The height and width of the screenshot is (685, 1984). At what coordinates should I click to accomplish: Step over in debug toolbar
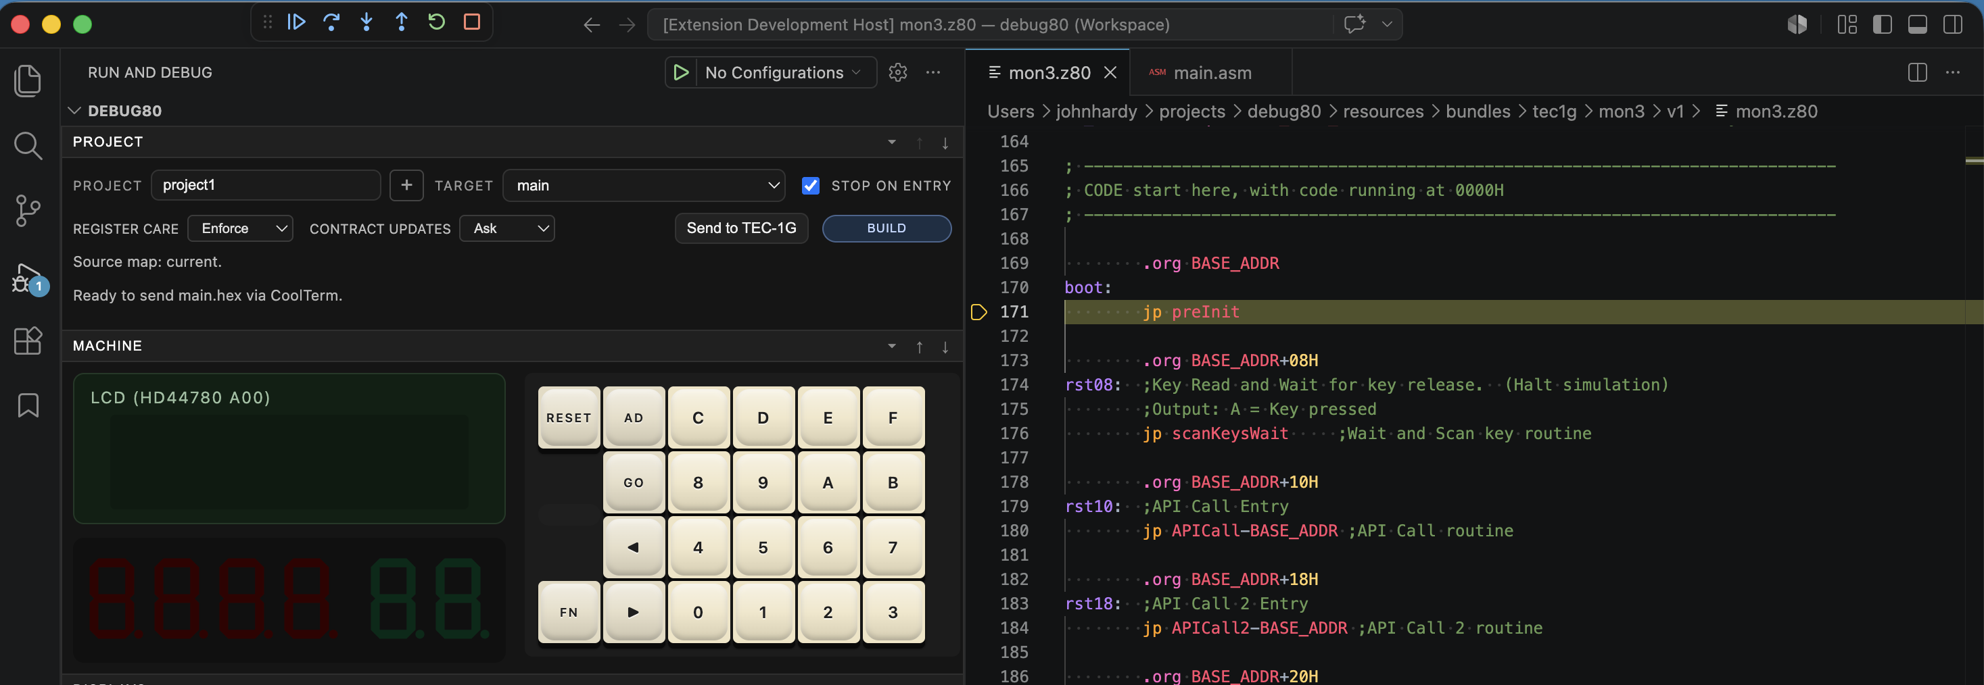(331, 22)
